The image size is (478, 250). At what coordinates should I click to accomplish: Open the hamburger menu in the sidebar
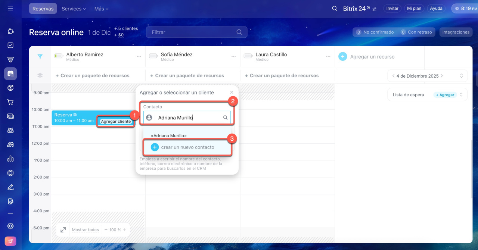(10, 8)
